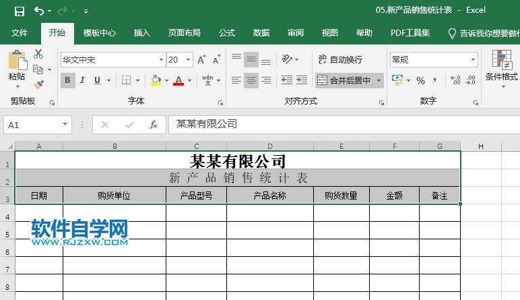The width and height of the screenshot is (520, 300).
Task: Toggle Underline formatting
Action: (x=97, y=80)
